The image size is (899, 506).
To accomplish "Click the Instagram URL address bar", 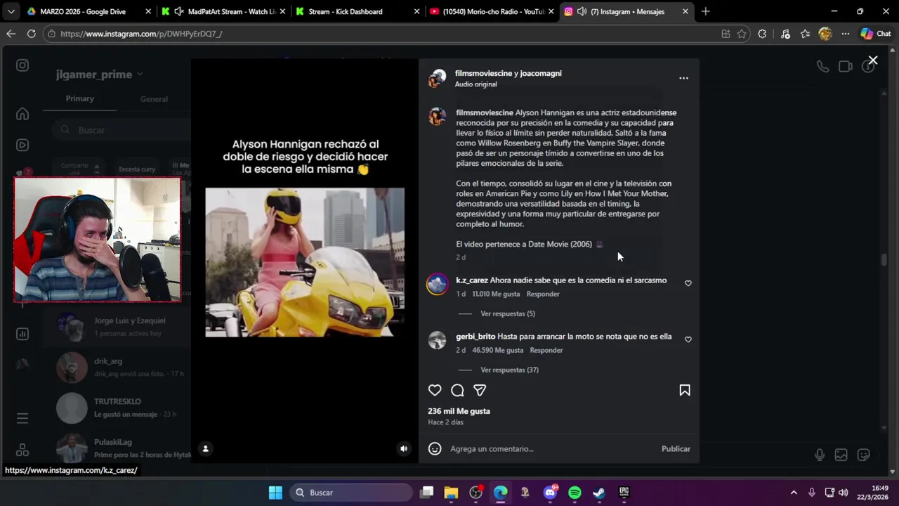I will point(379,34).
